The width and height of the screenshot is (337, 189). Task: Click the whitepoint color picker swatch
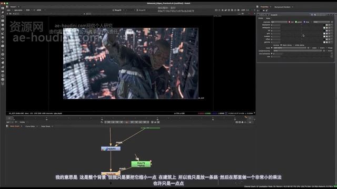[x=324, y=28]
